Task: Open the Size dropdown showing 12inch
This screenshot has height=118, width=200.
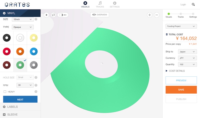Action: pyautogui.click(x=23, y=19)
